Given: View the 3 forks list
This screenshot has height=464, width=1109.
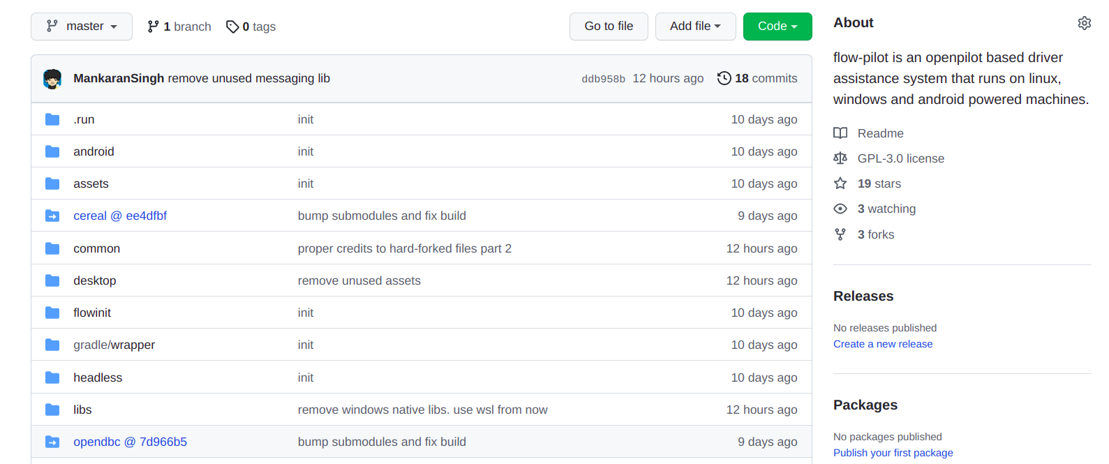Looking at the screenshot, I should pos(876,234).
